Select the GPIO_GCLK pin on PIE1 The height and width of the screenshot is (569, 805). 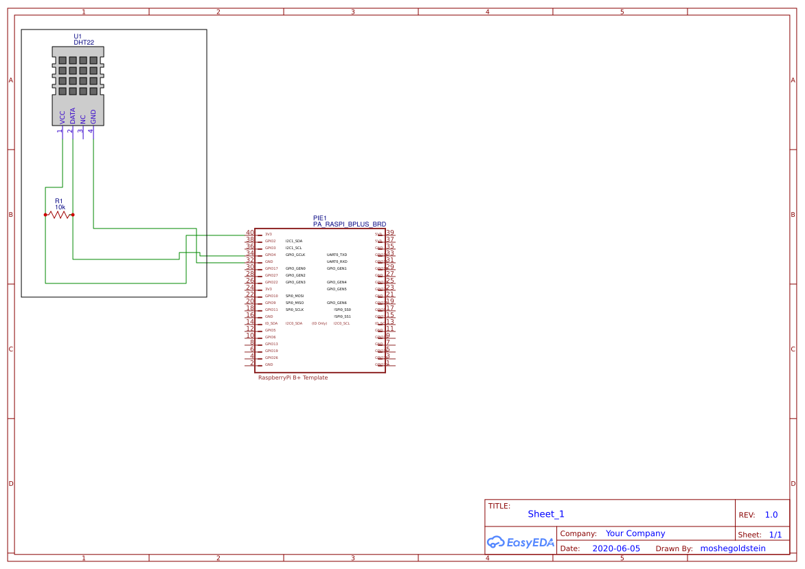(296, 255)
